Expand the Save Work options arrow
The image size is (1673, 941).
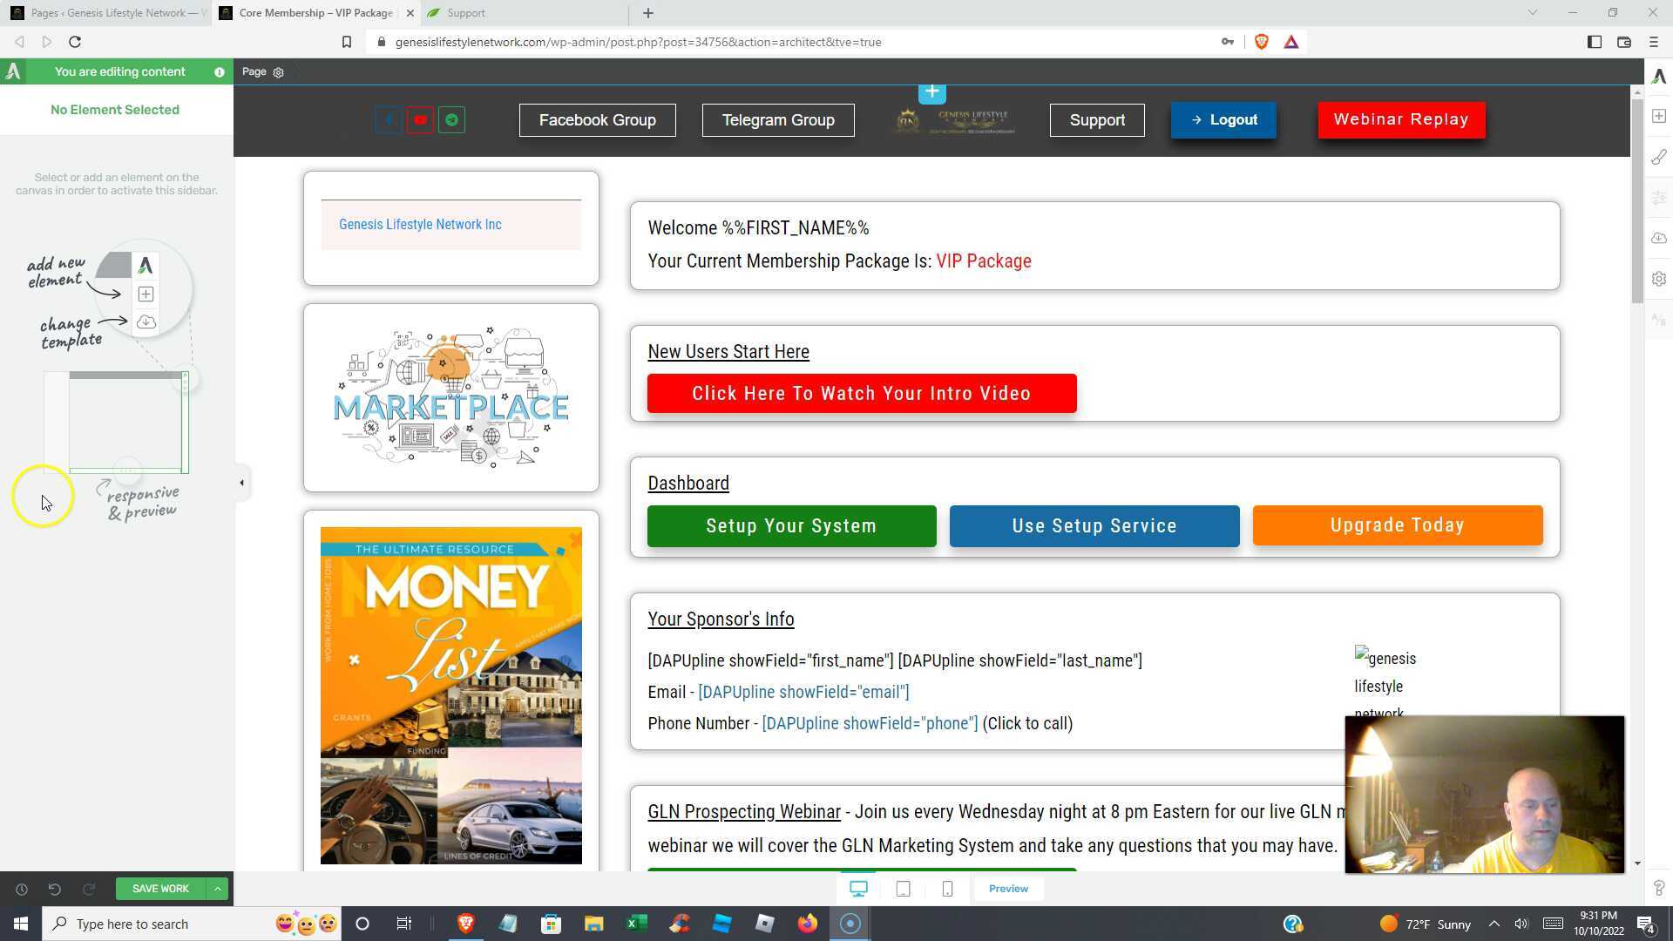[x=217, y=889]
